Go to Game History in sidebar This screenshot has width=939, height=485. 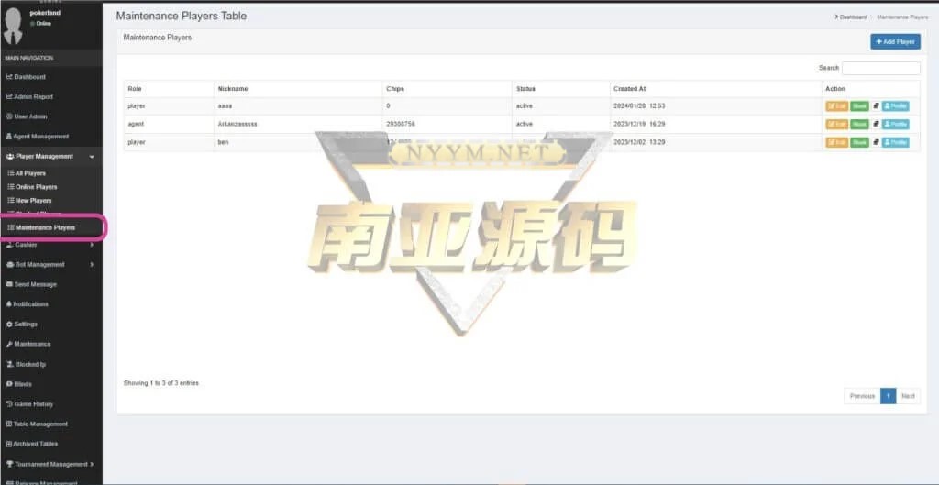(33, 404)
